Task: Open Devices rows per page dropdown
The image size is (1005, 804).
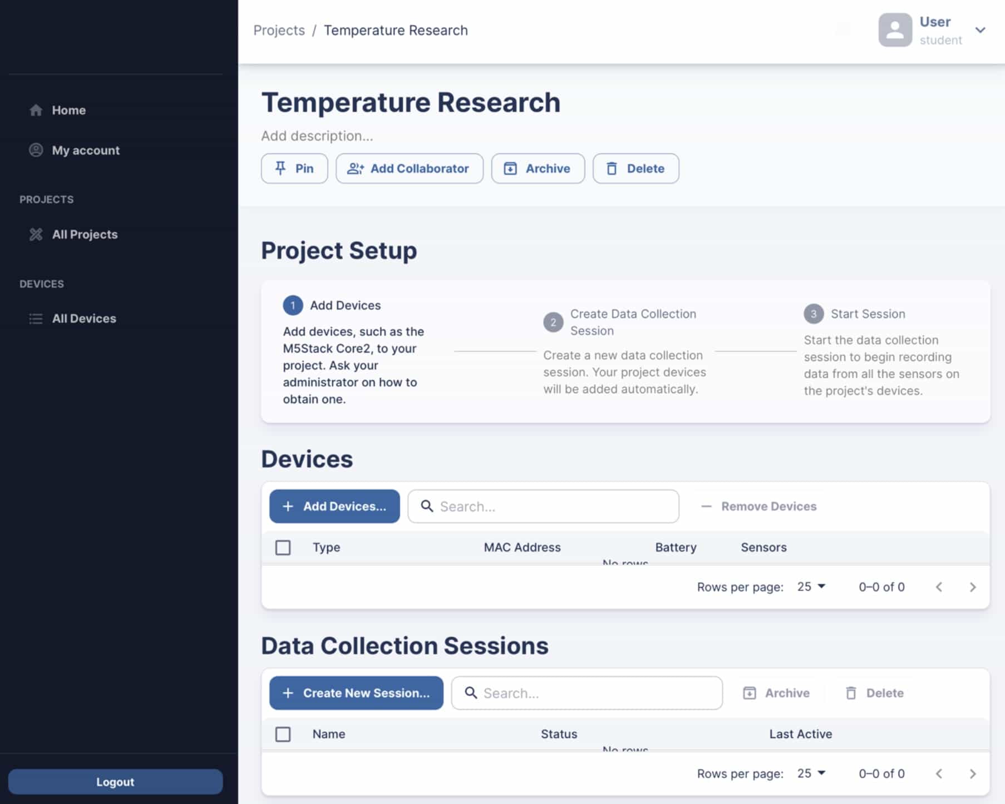Action: (x=811, y=587)
